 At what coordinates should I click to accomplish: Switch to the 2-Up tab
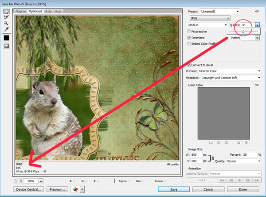pos(47,11)
